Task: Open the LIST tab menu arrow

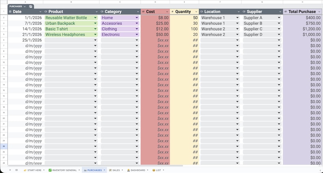Action: pos(164,170)
